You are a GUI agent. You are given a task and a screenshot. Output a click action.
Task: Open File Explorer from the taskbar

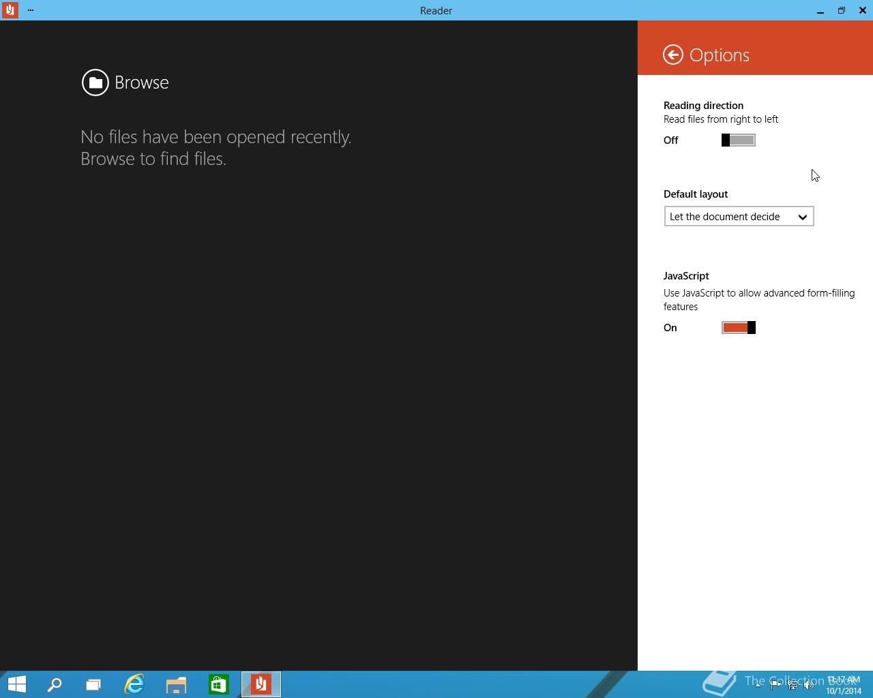point(177,684)
